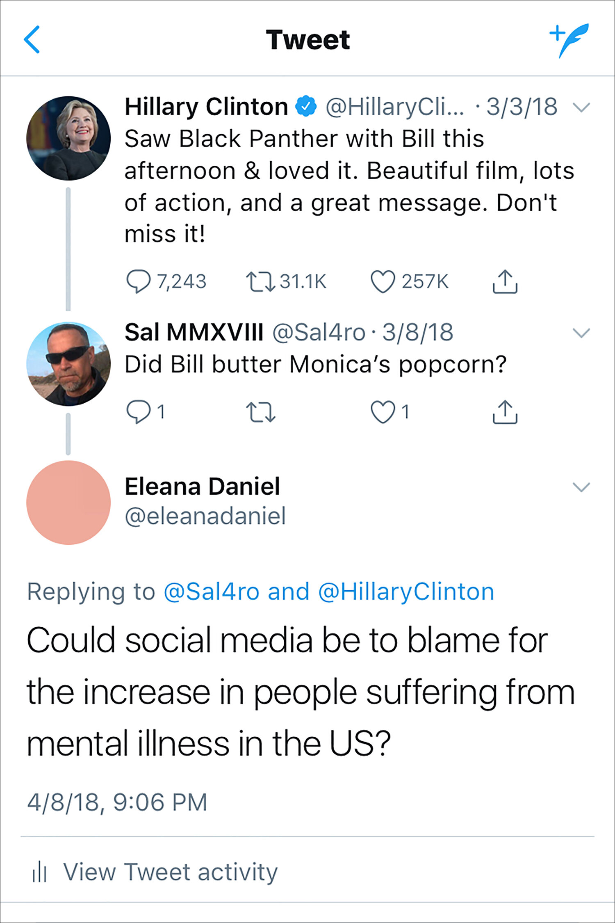The width and height of the screenshot is (615, 923).
Task: Expand the menu chevron on Sal's tweet
Action: [x=581, y=333]
